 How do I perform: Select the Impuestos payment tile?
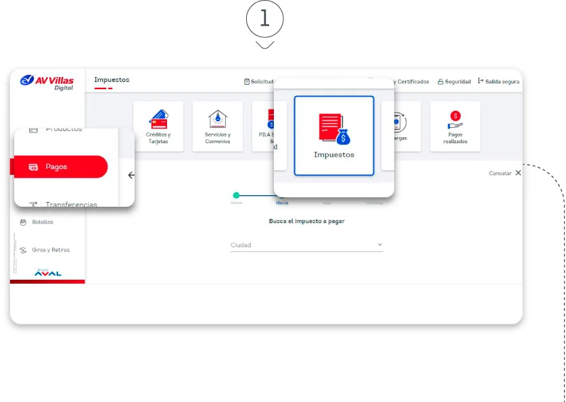pos(334,136)
